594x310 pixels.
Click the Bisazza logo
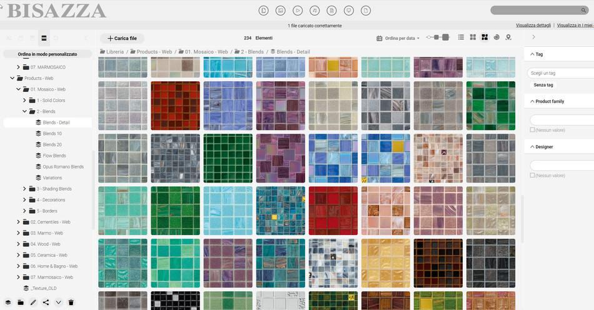tap(56, 11)
